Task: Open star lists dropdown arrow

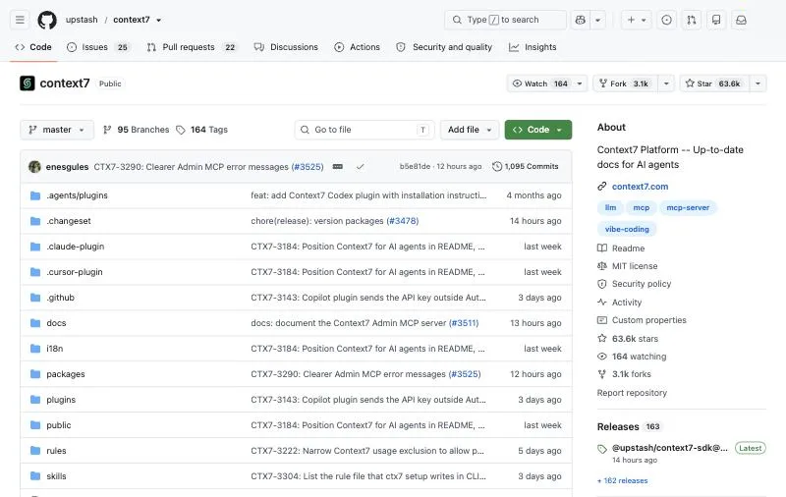Action: 758,83
